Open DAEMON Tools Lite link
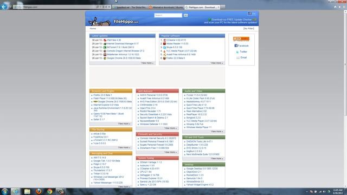 [x=200, y=141]
